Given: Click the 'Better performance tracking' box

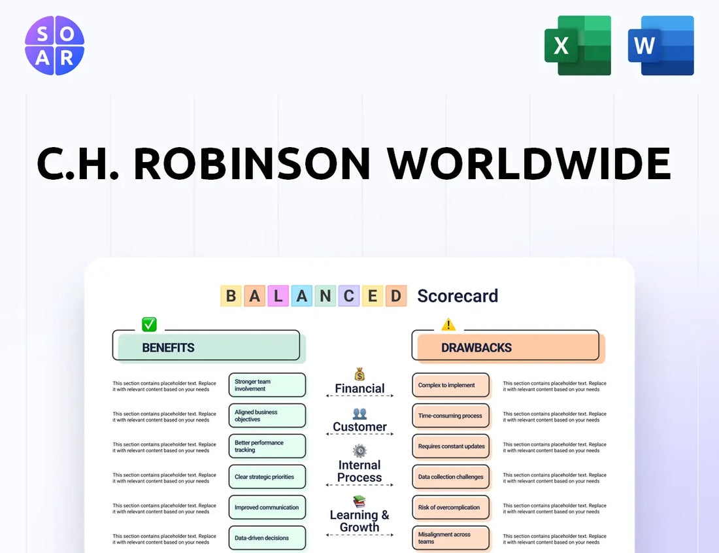Looking at the screenshot, I should [x=267, y=446].
